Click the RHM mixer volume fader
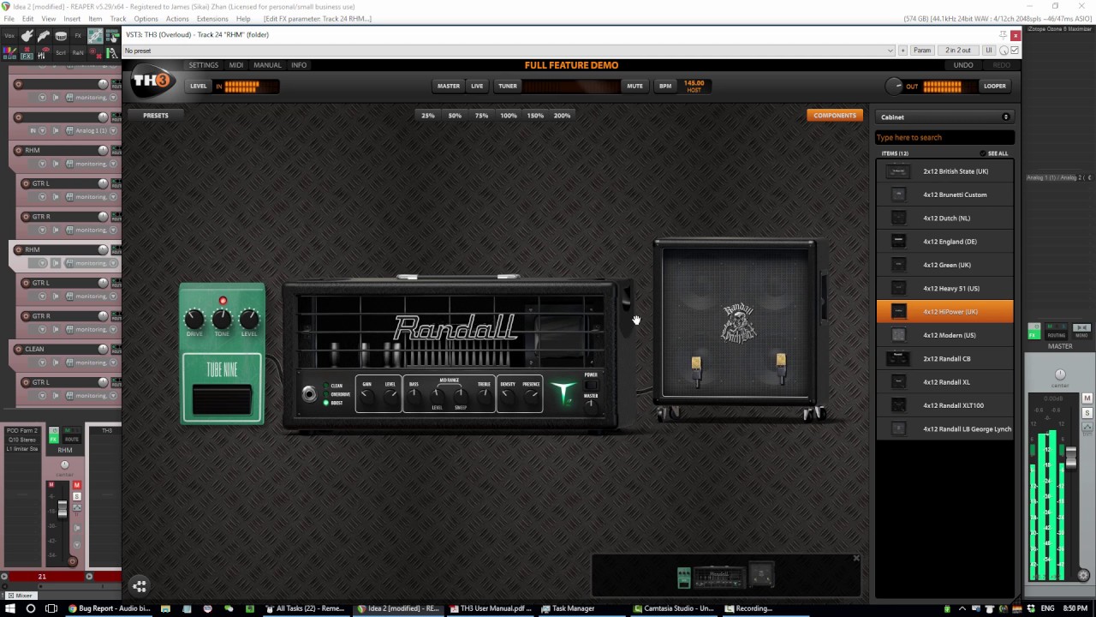The image size is (1096, 617). pos(62,509)
